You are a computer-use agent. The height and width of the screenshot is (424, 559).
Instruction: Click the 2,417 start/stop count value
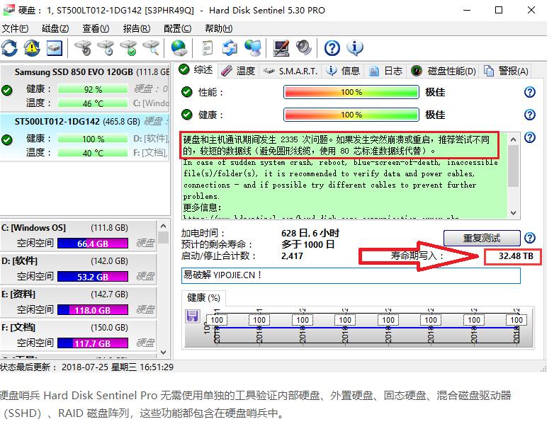pos(292,256)
